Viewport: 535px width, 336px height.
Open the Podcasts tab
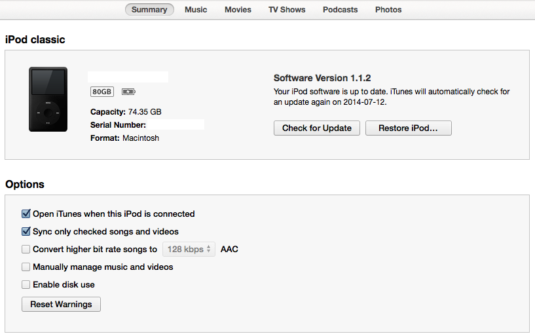[340, 10]
